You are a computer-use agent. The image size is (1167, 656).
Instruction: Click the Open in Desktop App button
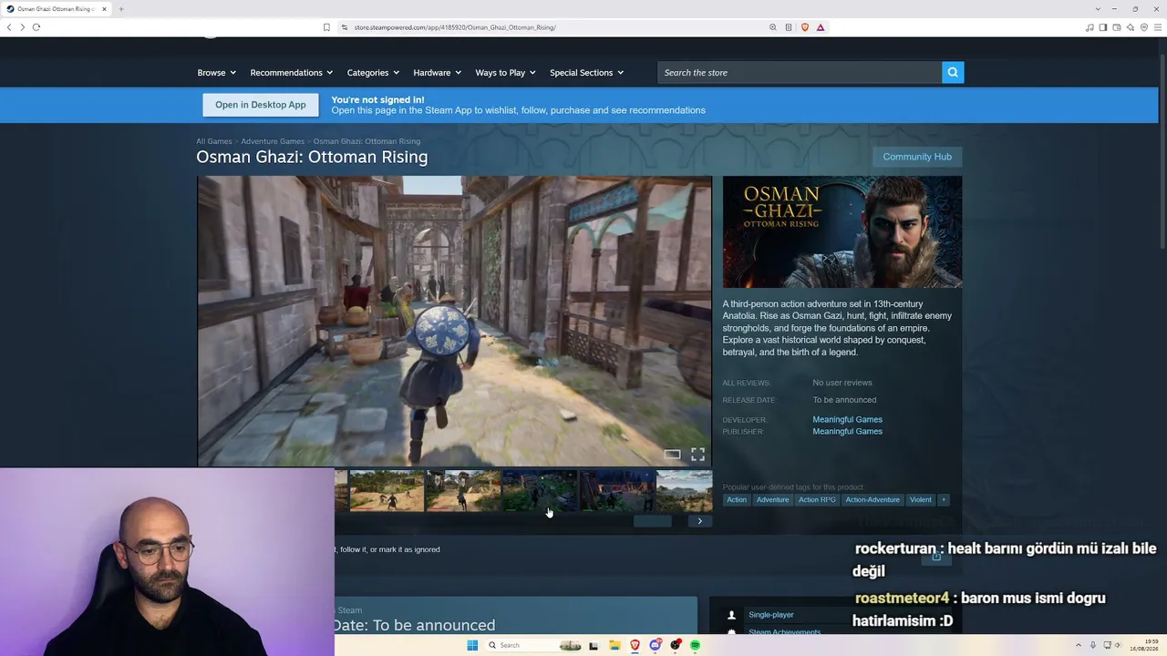pyautogui.click(x=261, y=105)
